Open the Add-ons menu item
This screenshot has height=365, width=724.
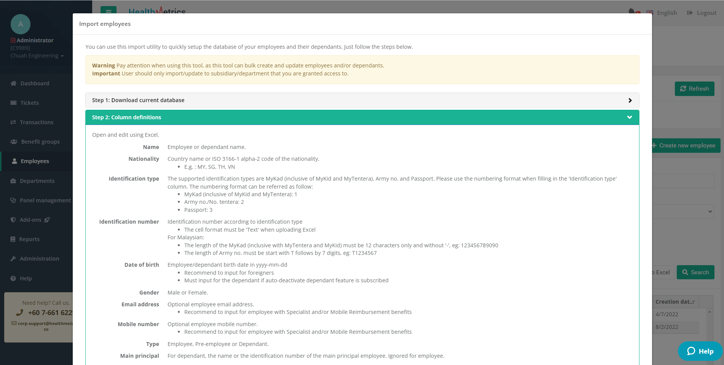coord(30,220)
